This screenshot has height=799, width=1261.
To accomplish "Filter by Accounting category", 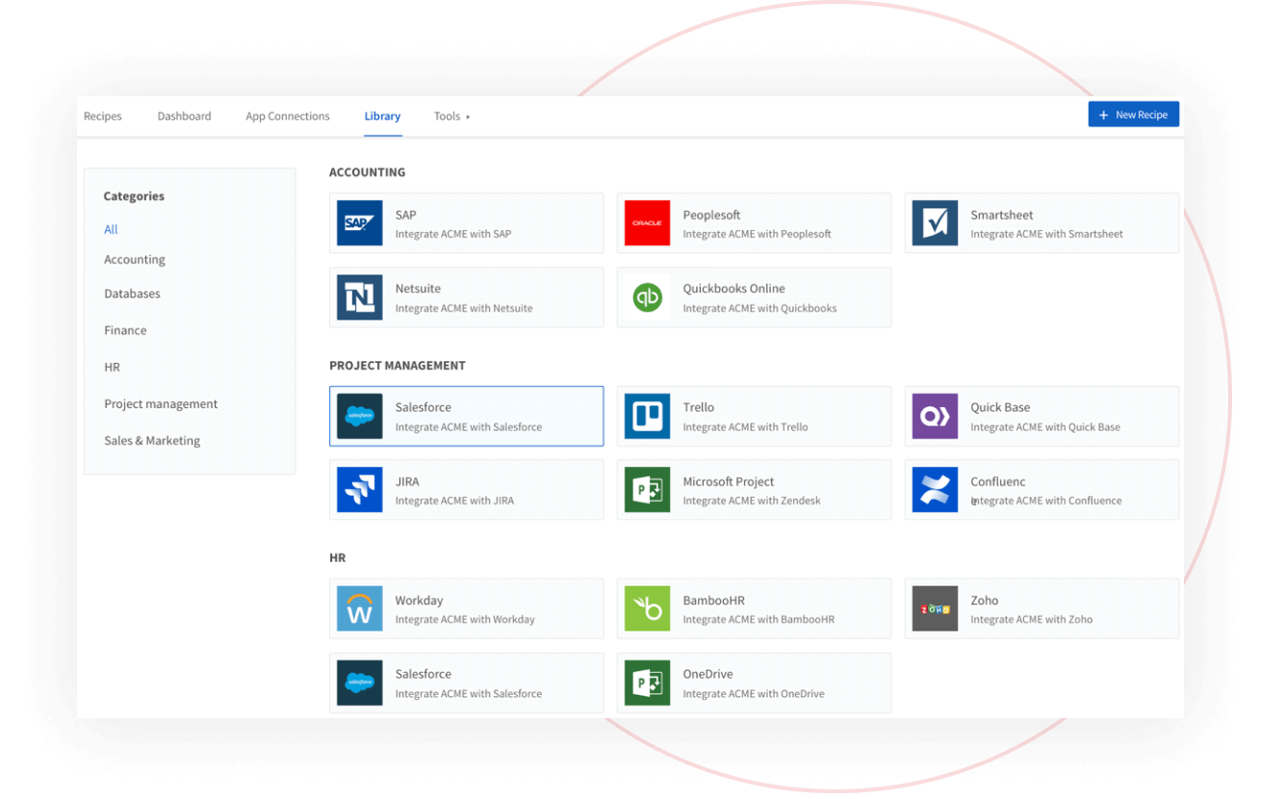I will pos(135,260).
